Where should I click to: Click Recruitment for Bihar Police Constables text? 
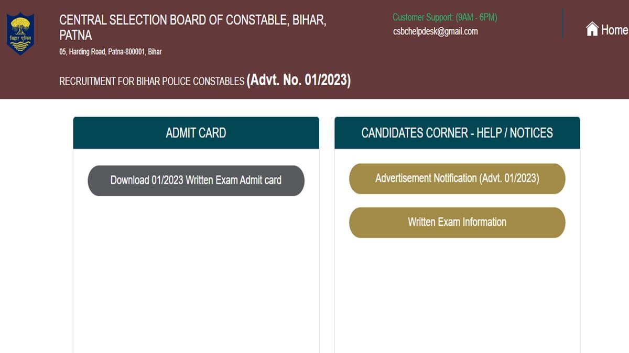pos(151,82)
